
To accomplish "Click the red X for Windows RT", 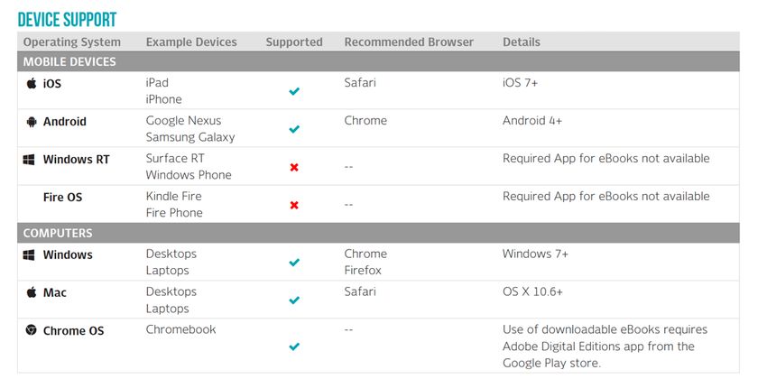I will pyautogui.click(x=294, y=167).
